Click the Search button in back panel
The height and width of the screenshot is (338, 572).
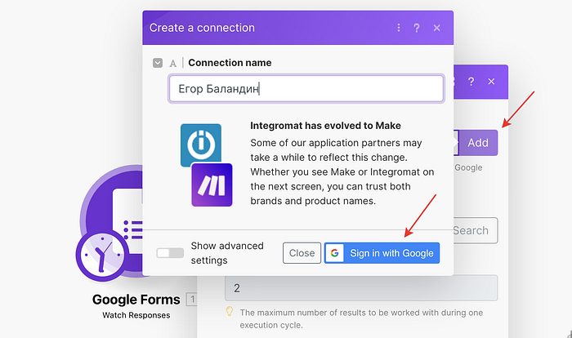475,230
